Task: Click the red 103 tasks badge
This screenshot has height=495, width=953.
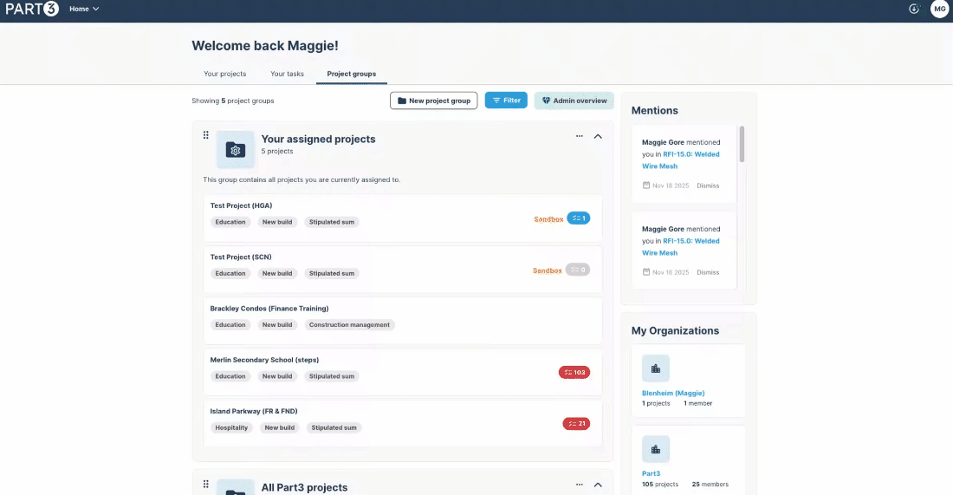Action: click(574, 372)
